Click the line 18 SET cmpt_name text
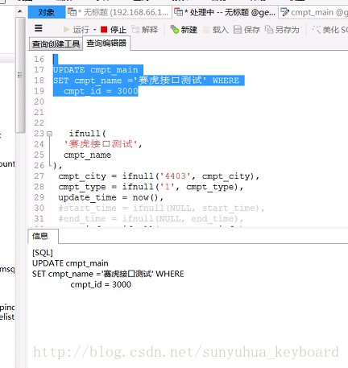348x368 pixels. pos(146,81)
